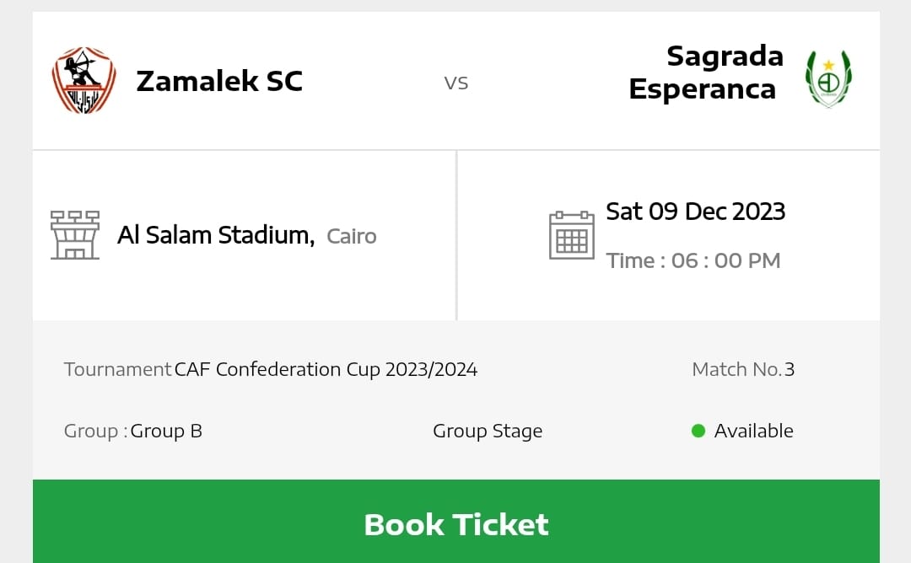Click the Time 06:00 PM text

(x=693, y=260)
